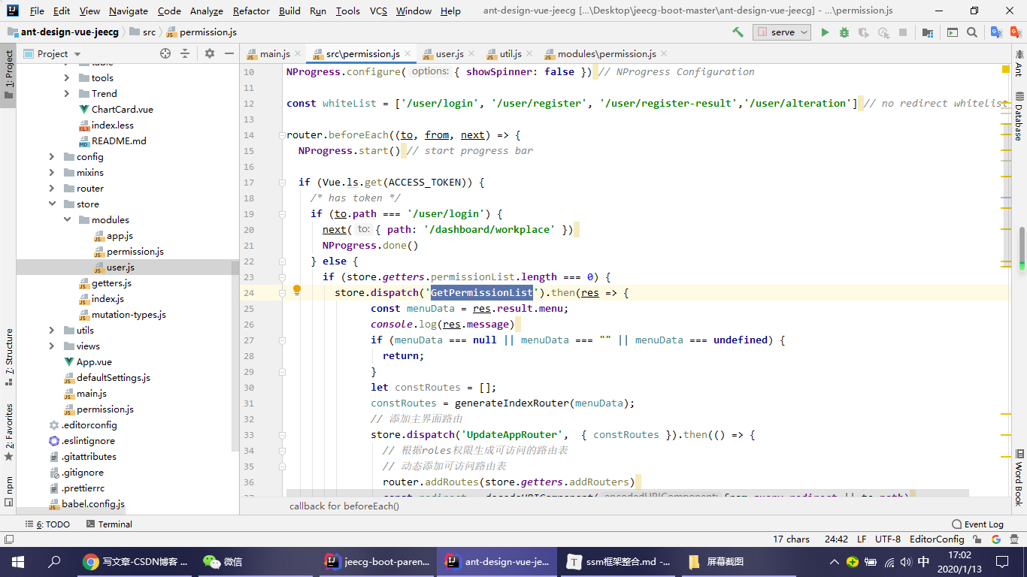Click Collapse All icon in Project panel
Image resolution: width=1027 pixels, height=577 pixels.
185,53
